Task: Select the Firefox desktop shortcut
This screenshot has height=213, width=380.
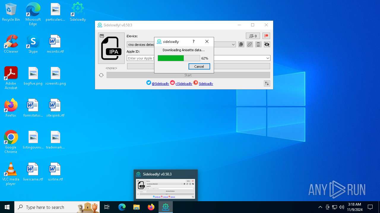Action: coord(11,108)
